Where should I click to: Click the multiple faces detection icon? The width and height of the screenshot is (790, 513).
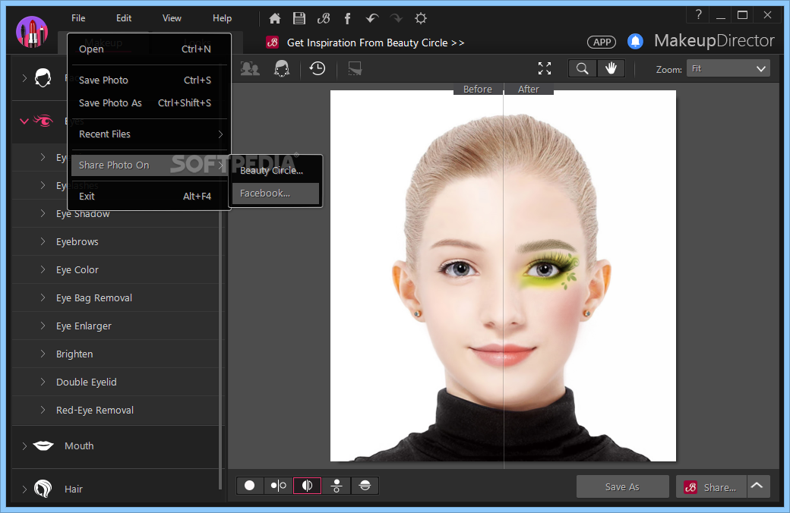(250, 68)
